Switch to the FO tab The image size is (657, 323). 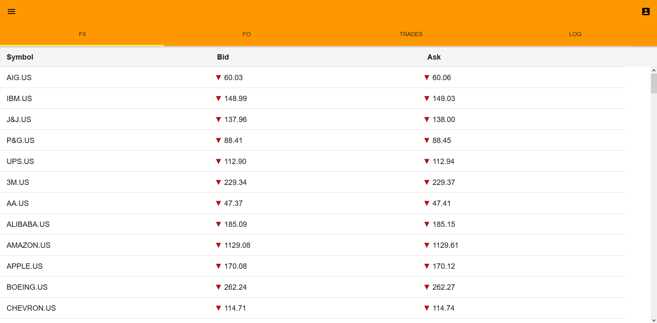[x=247, y=34]
